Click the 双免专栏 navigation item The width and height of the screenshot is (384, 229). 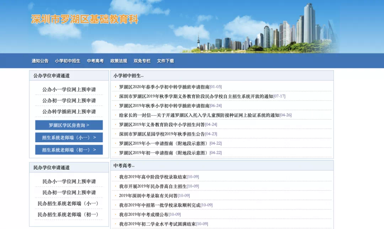(142, 61)
